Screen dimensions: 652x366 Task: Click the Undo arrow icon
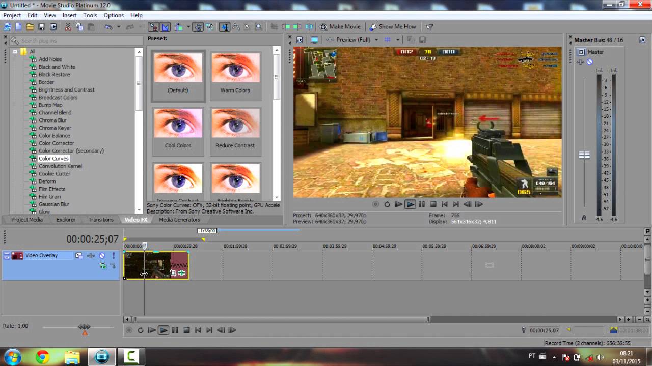tap(108, 27)
